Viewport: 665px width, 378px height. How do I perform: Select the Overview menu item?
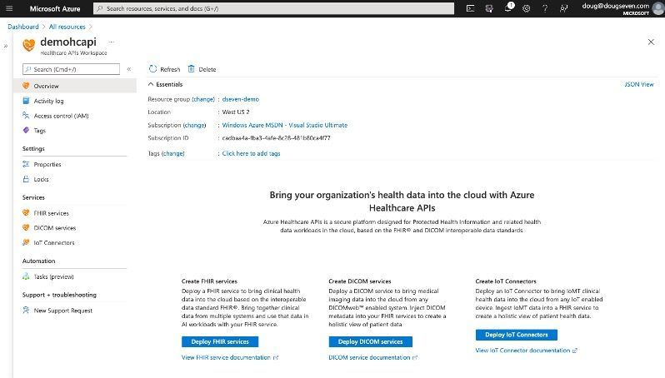click(x=75, y=86)
